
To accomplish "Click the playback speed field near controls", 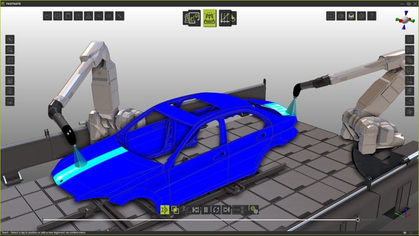I will click(x=239, y=210).
